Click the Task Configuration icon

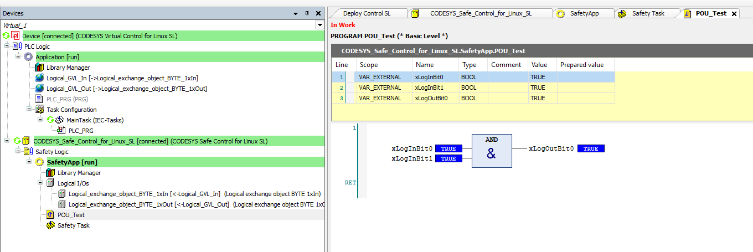point(40,110)
